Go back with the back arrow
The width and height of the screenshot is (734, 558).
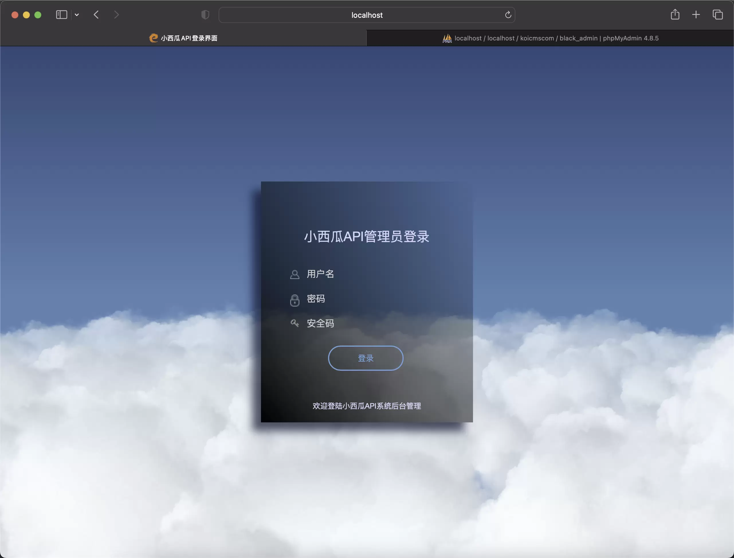[x=96, y=15]
